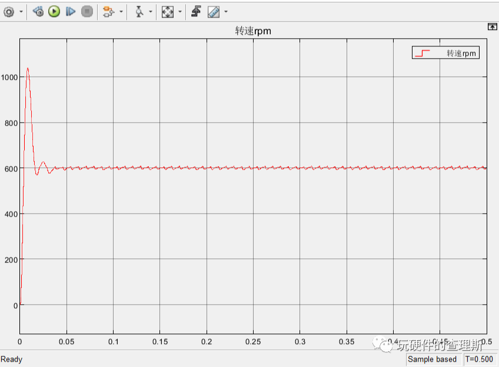The width and height of the screenshot is (499, 367).
Task: Open the zoom tool dropdown arrow
Action: click(x=151, y=12)
